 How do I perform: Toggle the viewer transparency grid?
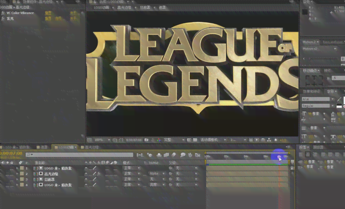pos(195,140)
